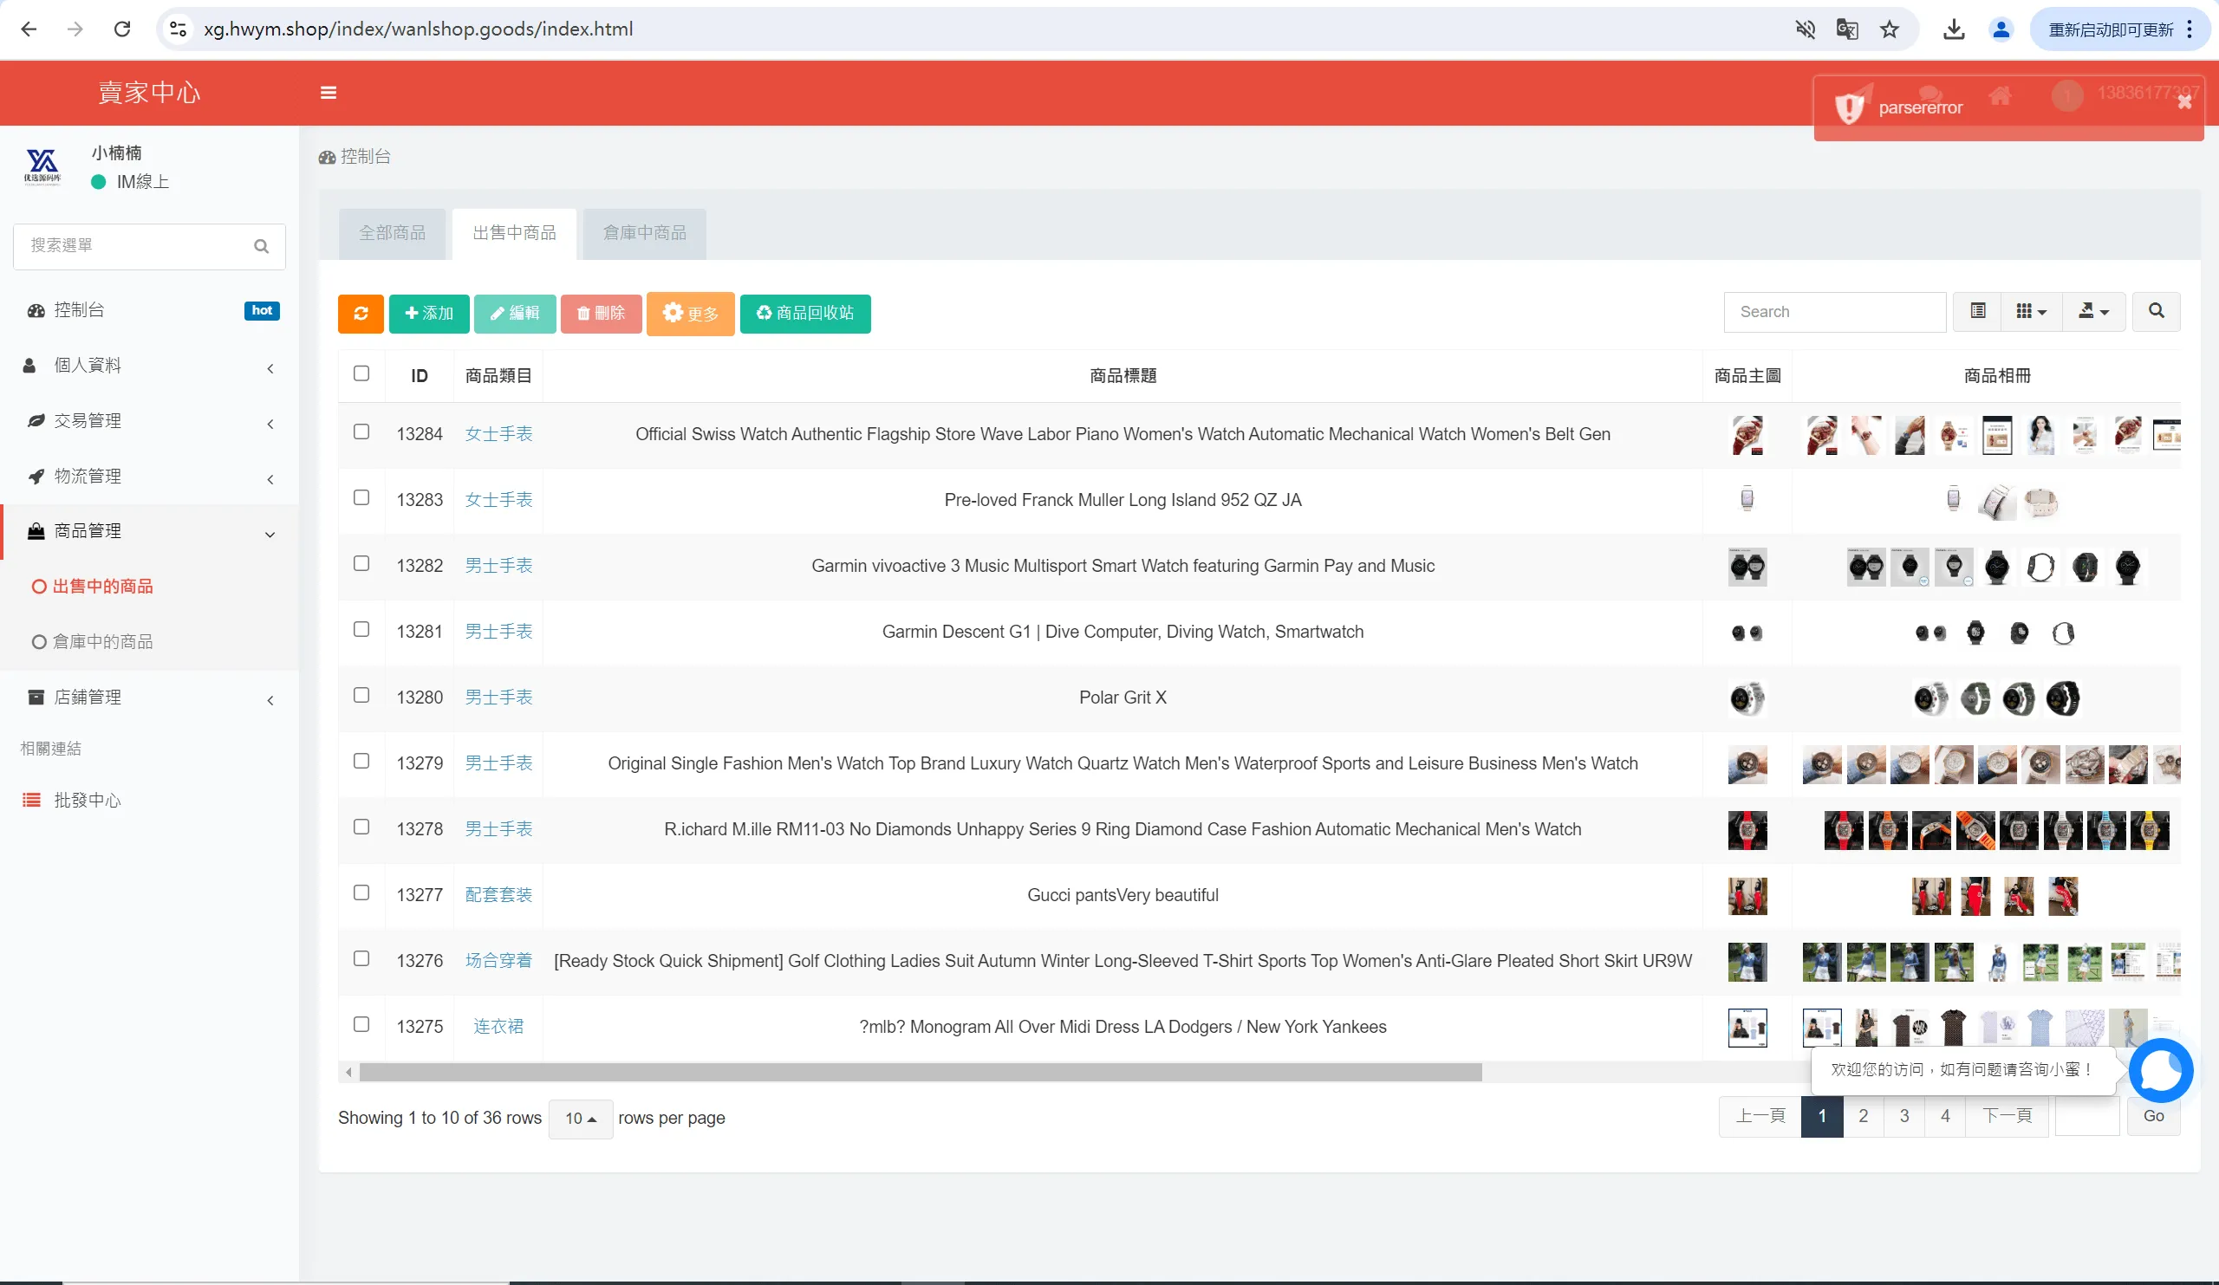The height and width of the screenshot is (1285, 2219).
Task: Click the hamburger menu toggle icon
Action: pyautogui.click(x=329, y=93)
